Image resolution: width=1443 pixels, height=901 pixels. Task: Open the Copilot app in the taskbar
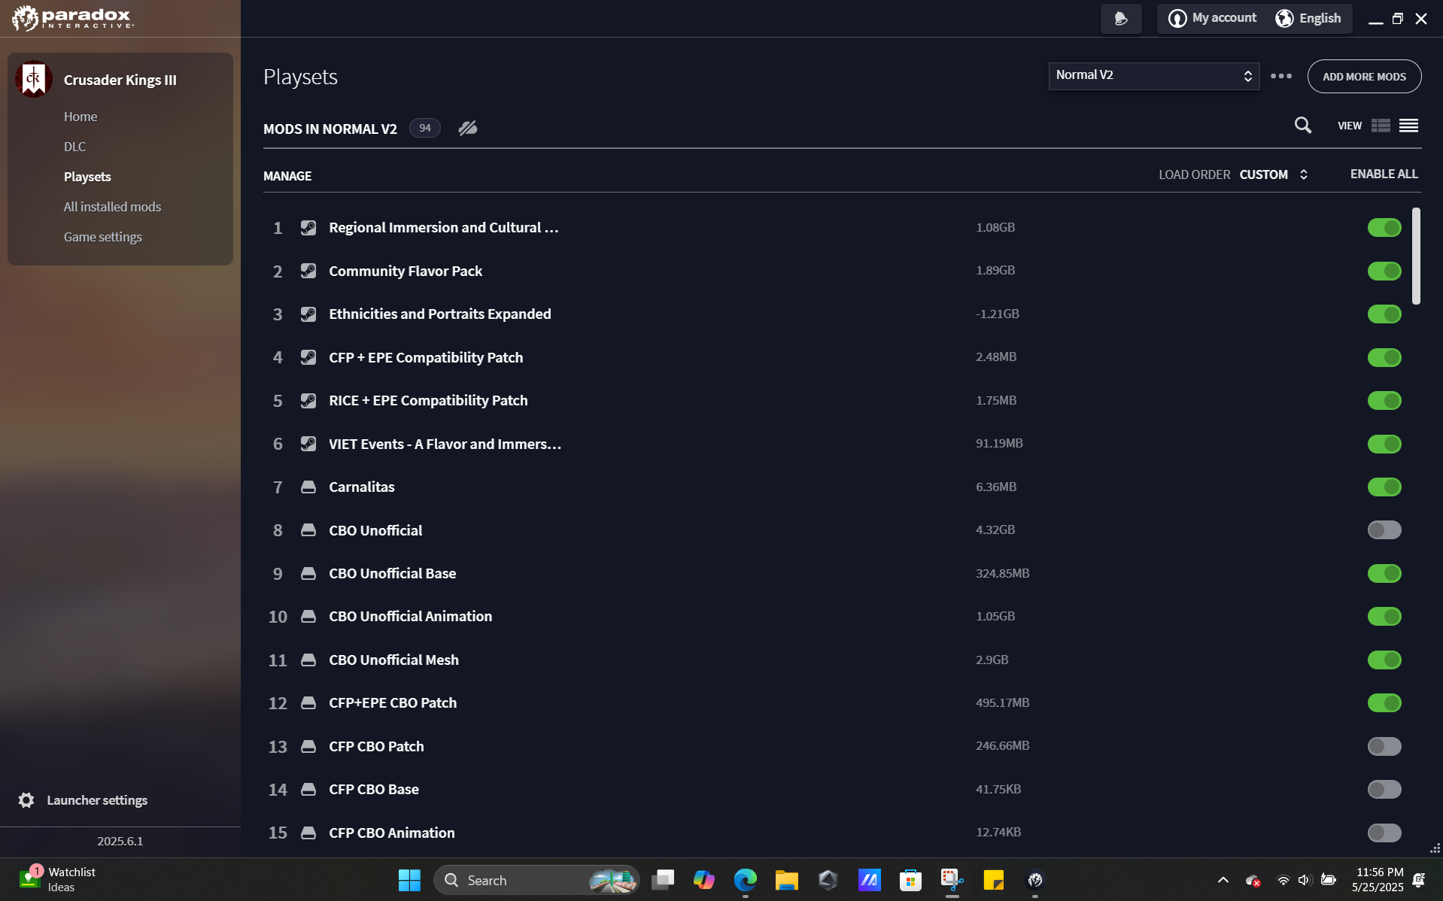tap(703, 880)
